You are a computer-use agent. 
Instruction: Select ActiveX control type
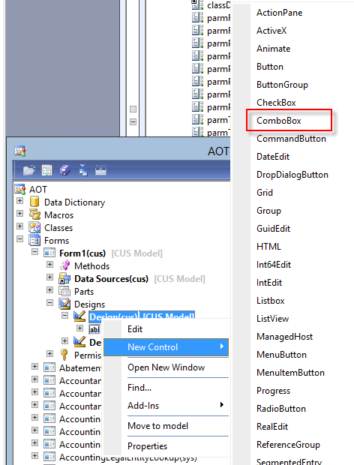point(271,31)
